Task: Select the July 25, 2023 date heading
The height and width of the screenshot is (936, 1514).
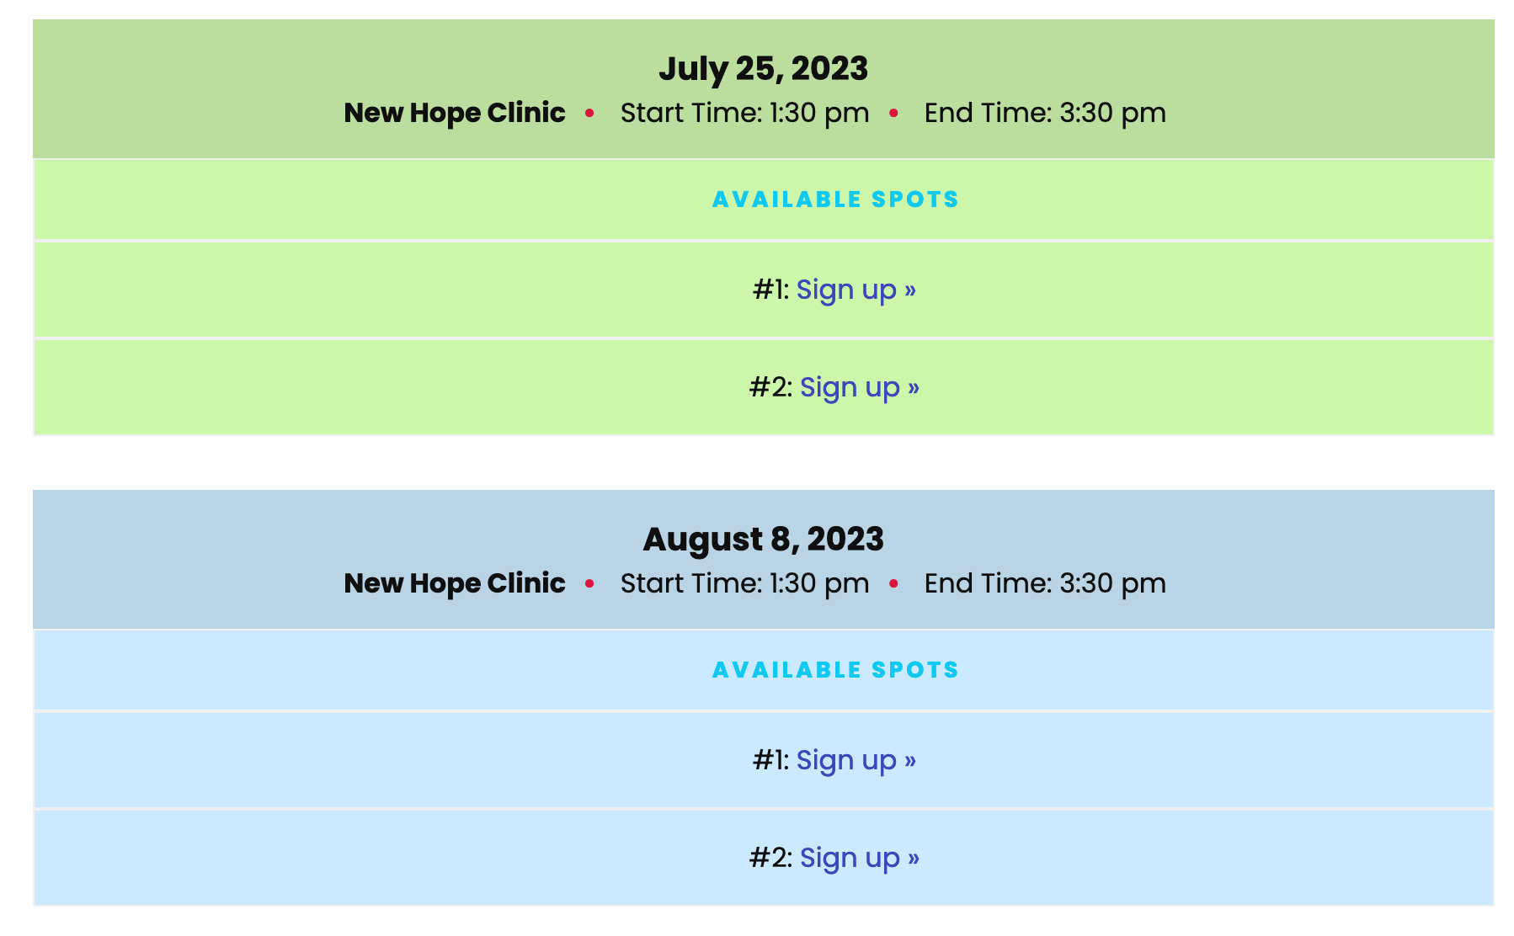Action: point(763,69)
